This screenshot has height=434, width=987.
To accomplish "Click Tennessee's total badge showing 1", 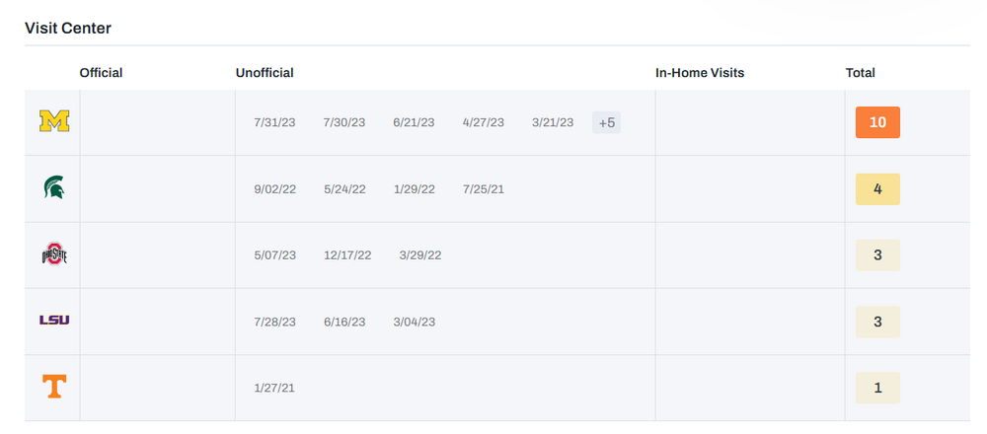I will pyautogui.click(x=877, y=388).
